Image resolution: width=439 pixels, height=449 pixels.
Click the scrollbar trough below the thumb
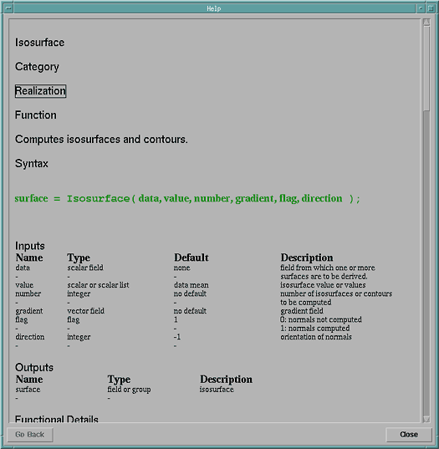(x=426, y=263)
